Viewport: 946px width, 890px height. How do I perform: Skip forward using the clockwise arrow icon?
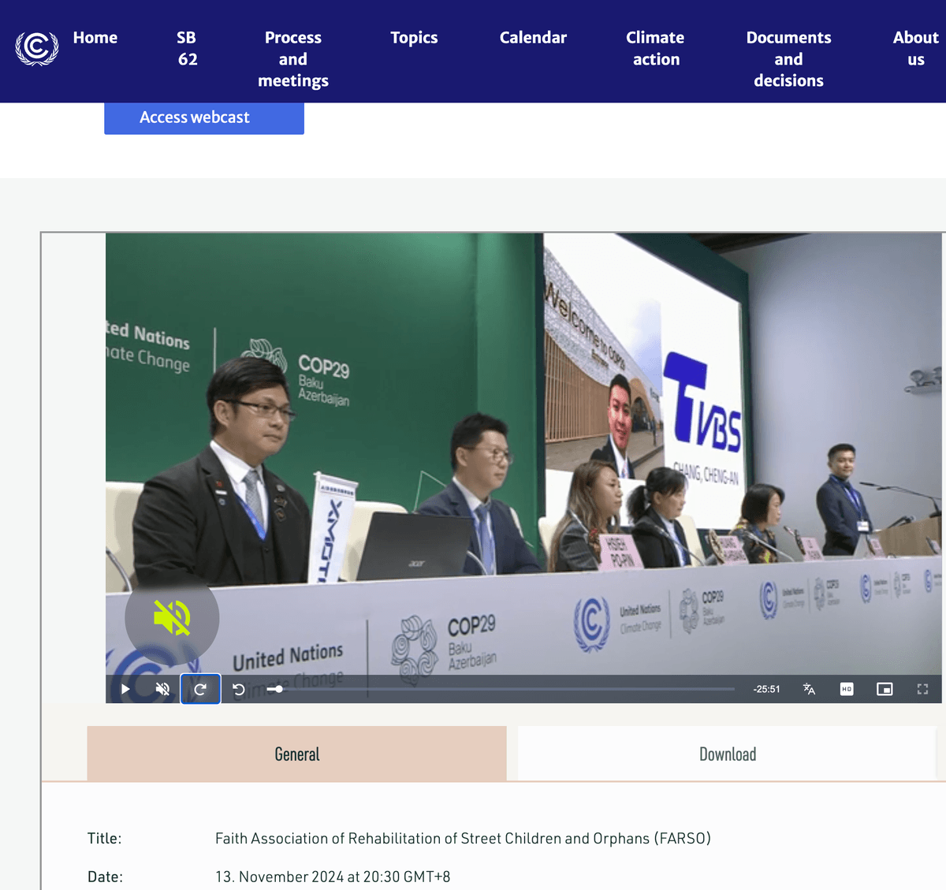(x=200, y=689)
